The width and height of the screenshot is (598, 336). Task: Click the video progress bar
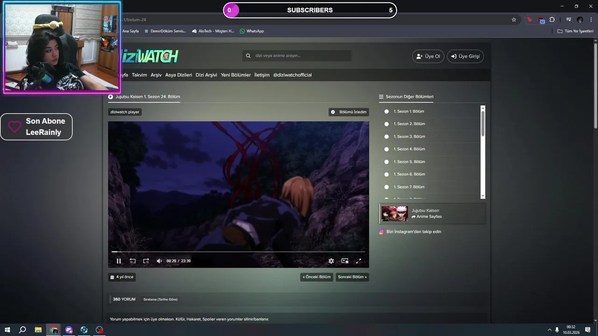tap(238, 252)
